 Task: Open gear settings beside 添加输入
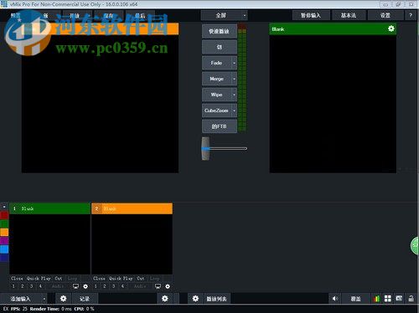point(64,299)
